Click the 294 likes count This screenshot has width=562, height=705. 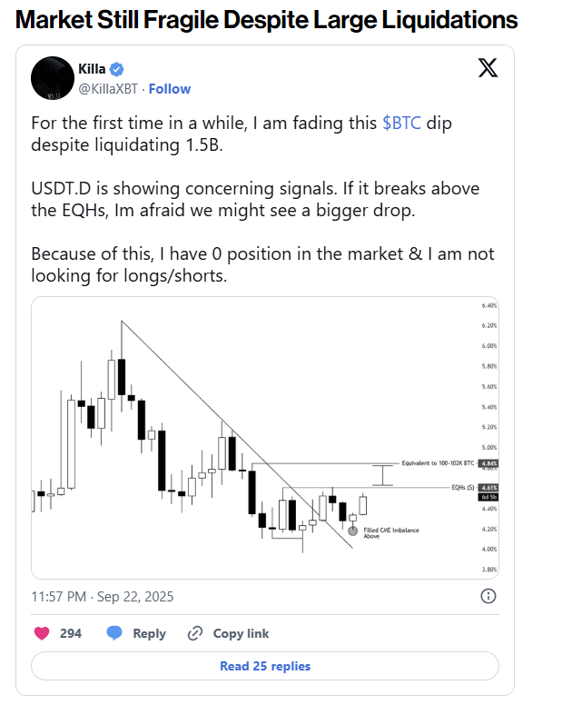(x=71, y=633)
